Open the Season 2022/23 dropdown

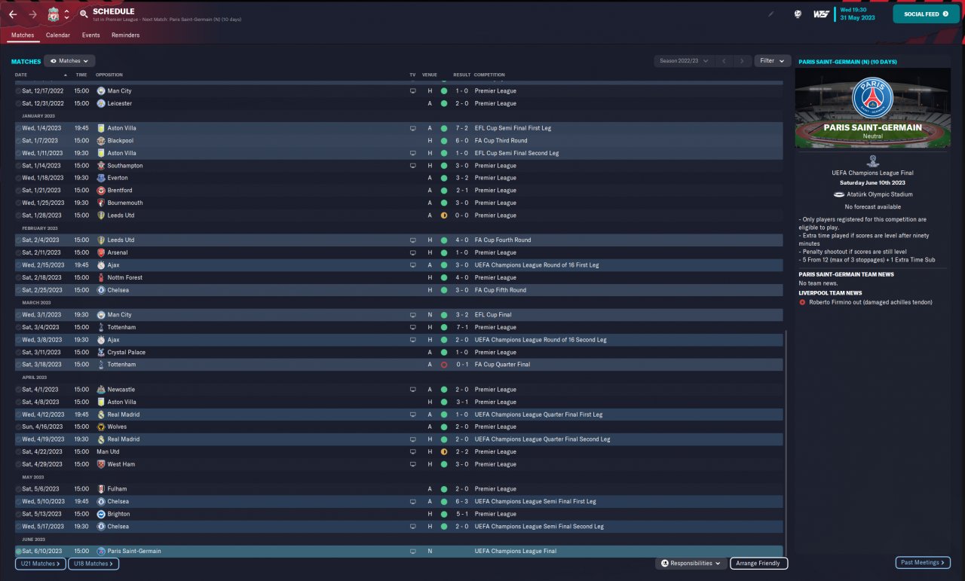[685, 61]
